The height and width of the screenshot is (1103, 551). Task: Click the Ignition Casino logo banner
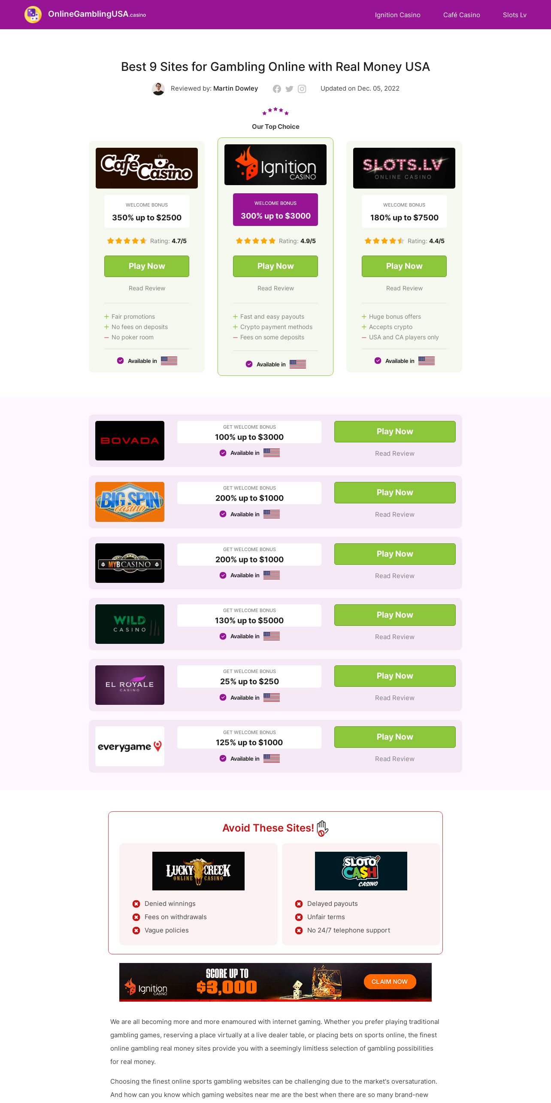pyautogui.click(x=275, y=165)
